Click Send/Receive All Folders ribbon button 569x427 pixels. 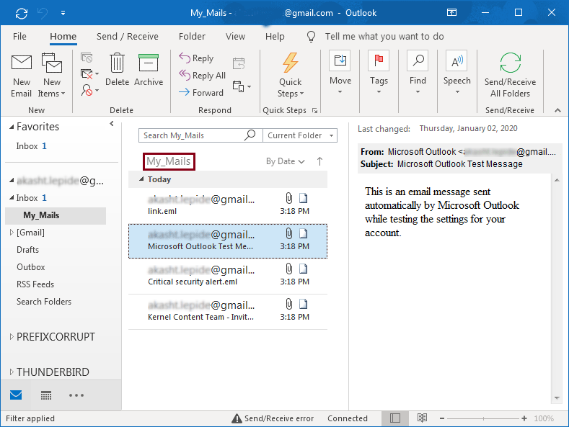point(510,76)
